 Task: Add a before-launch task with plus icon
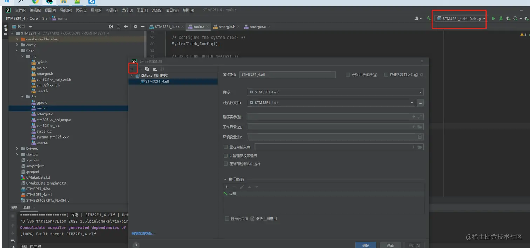click(x=227, y=187)
